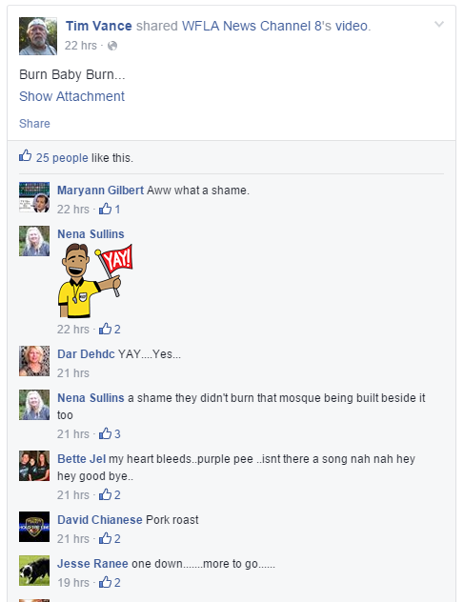Click the thumbs-up icon beside 25 people
The height and width of the screenshot is (602, 464).
click(x=26, y=156)
